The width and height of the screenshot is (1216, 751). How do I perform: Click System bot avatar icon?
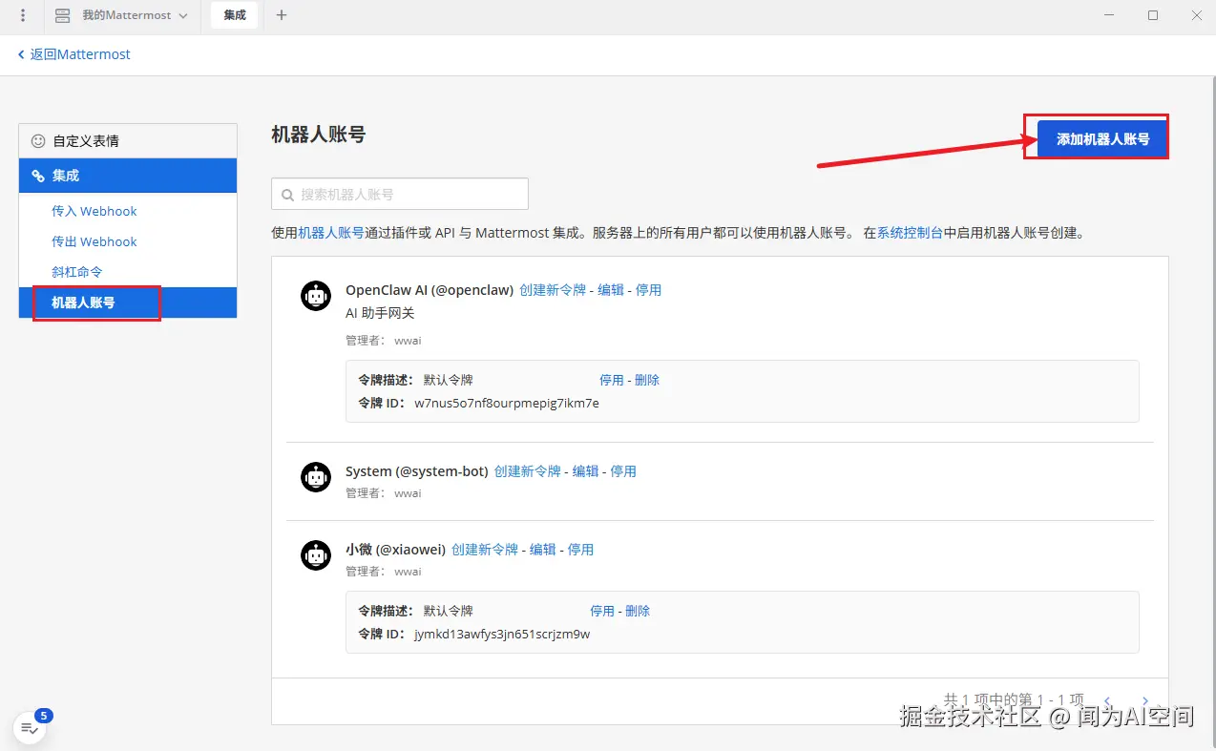316,477
